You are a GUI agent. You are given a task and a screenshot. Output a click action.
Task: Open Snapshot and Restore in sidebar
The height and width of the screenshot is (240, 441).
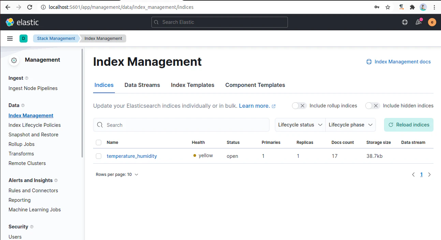(x=33, y=135)
